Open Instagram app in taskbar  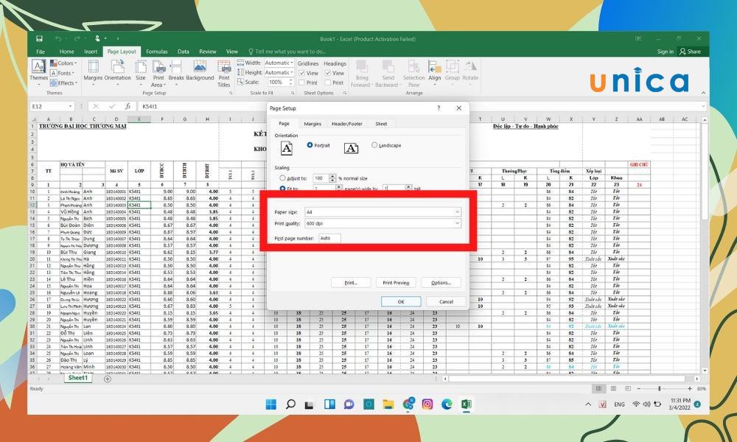pos(427,404)
